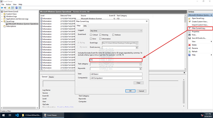Image resolution: width=213 pixels, height=118 pixels.
Task: Collapse the Saved Logs tree node
Action: (x=2, y=21)
